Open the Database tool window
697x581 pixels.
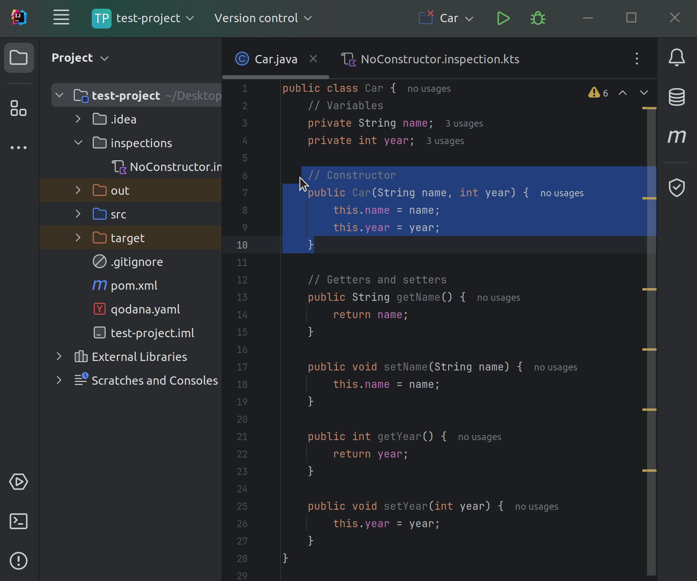tap(677, 97)
